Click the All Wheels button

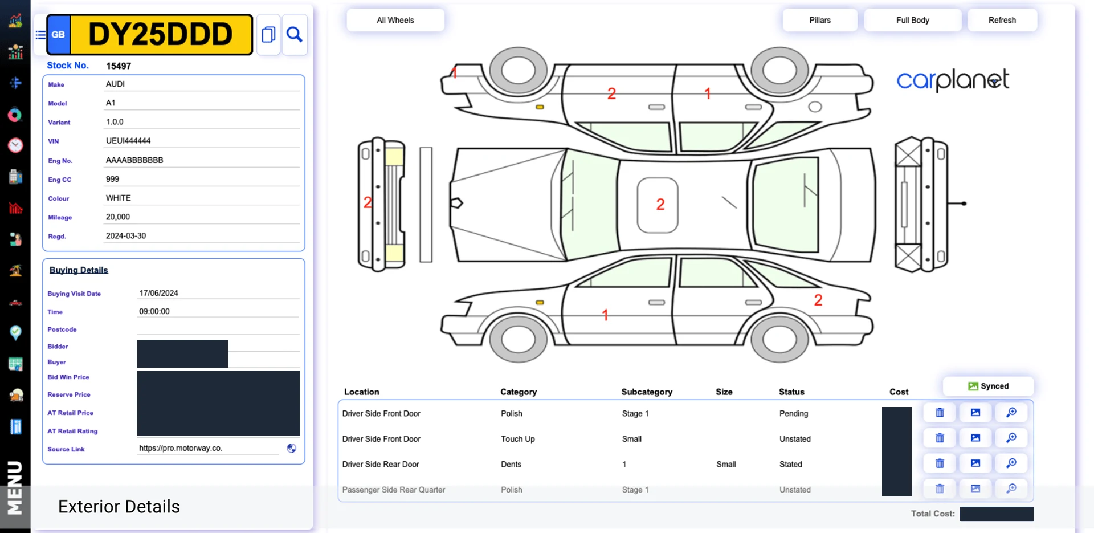[x=395, y=20]
